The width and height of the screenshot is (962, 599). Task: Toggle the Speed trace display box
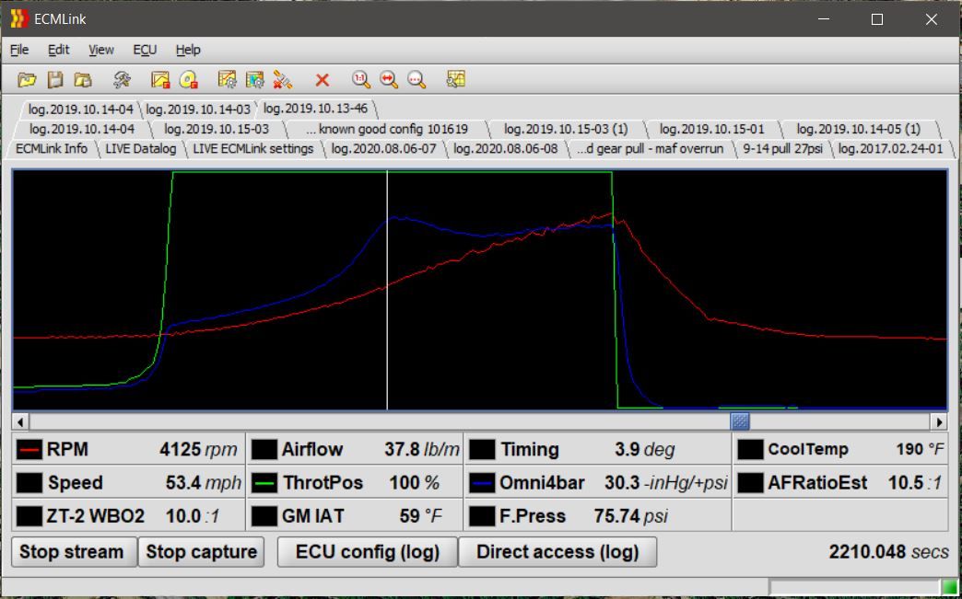(x=29, y=483)
